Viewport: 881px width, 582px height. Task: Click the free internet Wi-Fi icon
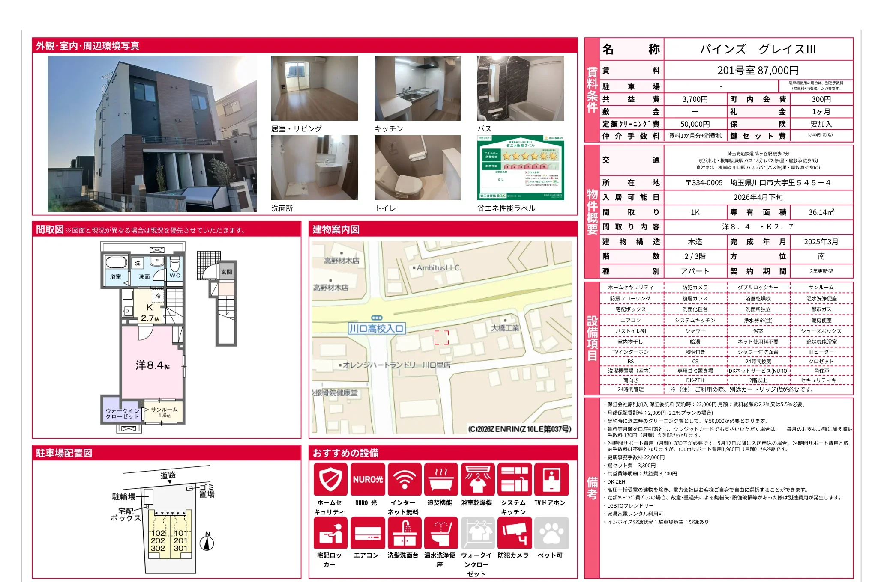[404, 479]
